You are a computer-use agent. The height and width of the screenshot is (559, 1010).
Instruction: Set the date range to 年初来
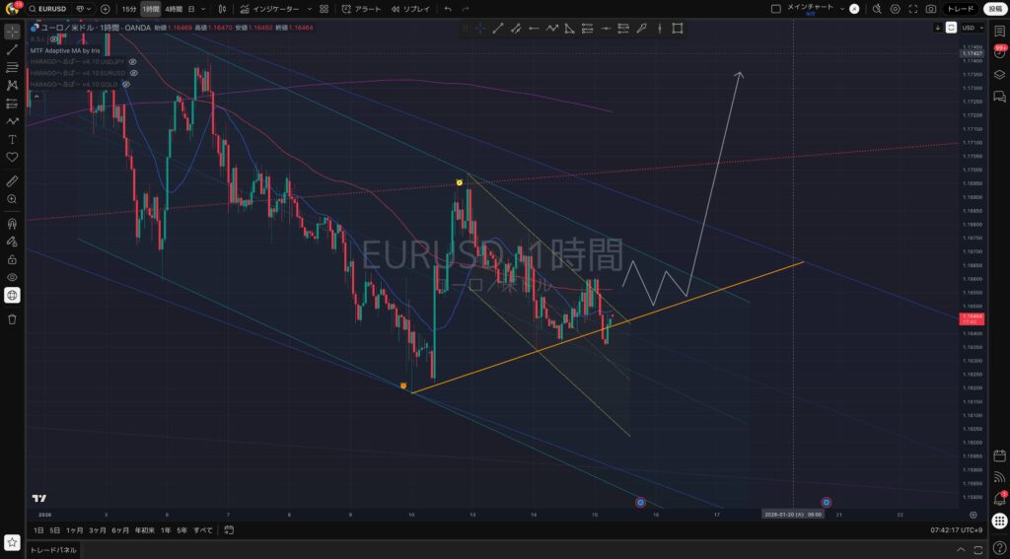pyautogui.click(x=144, y=530)
